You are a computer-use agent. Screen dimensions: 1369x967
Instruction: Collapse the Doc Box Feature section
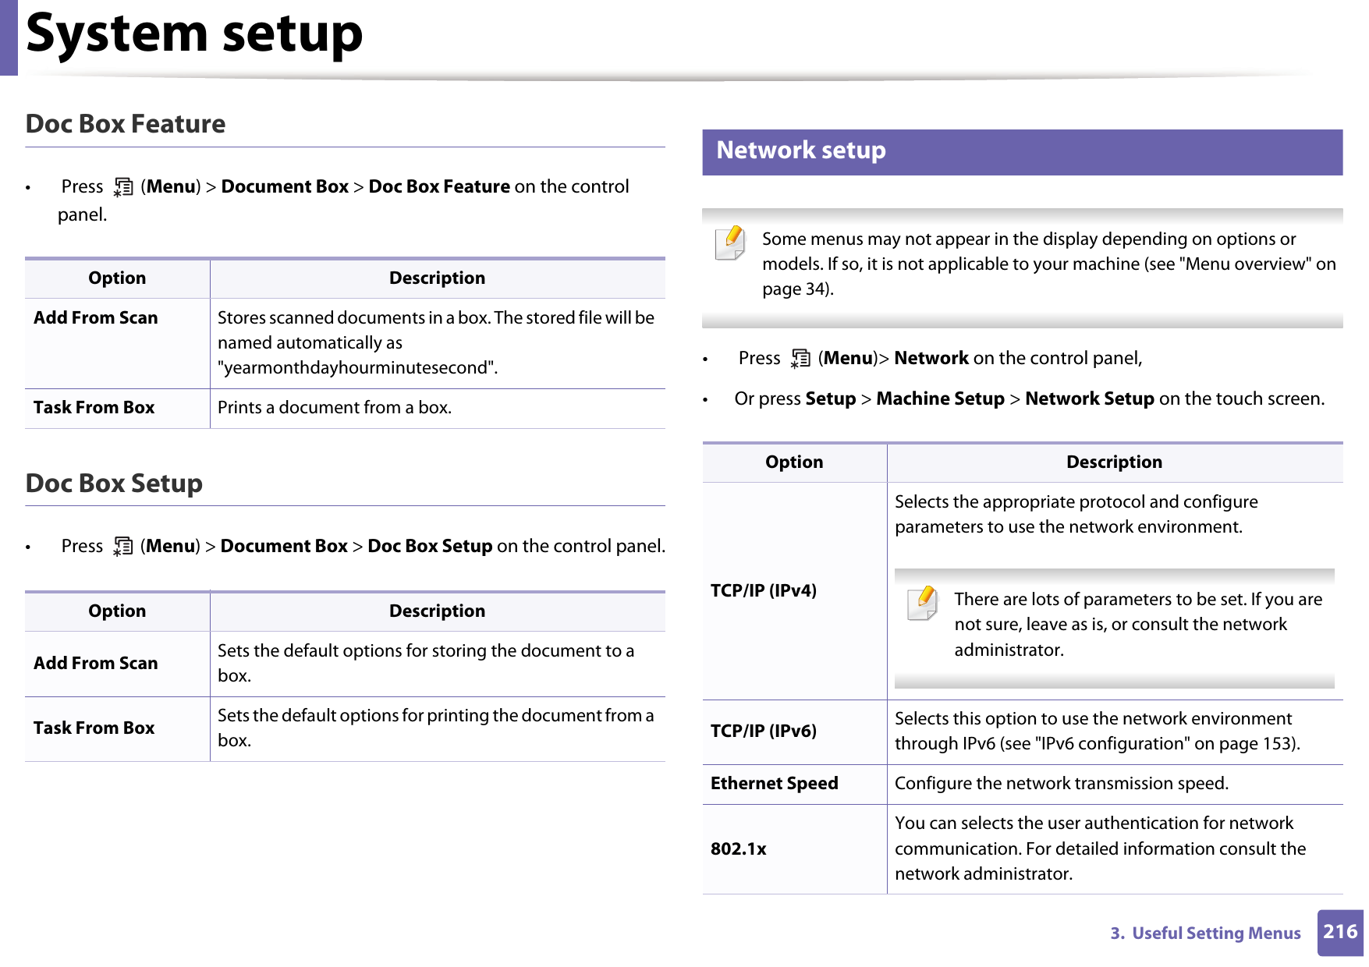click(125, 123)
